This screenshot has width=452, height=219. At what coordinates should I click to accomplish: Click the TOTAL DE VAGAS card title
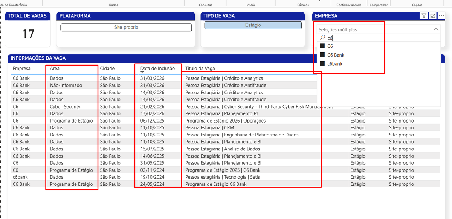coord(27,16)
